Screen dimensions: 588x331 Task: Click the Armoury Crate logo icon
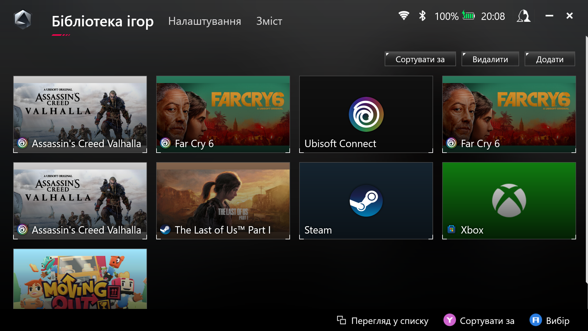click(x=23, y=19)
